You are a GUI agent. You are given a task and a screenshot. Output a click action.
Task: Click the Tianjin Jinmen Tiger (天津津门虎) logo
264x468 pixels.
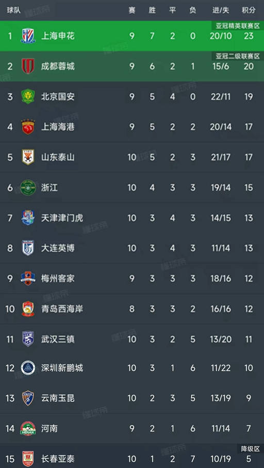(x=28, y=218)
